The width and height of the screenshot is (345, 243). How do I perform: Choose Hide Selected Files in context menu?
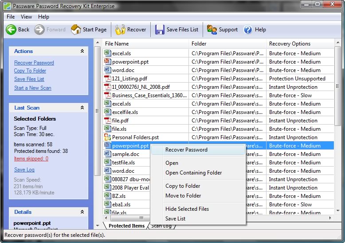198,209
